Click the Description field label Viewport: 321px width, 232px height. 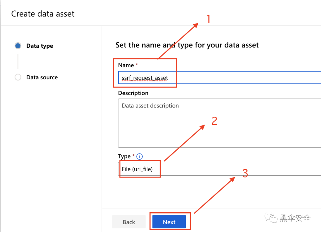coord(133,93)
